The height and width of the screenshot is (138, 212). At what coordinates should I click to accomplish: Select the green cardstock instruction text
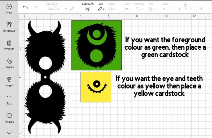tap(165, 47)
